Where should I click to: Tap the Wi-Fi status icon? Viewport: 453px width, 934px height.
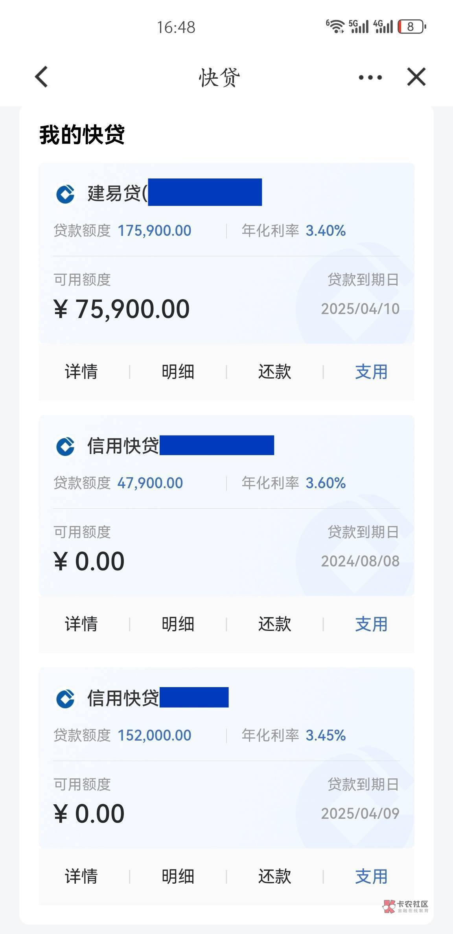[x=335, y=26]
